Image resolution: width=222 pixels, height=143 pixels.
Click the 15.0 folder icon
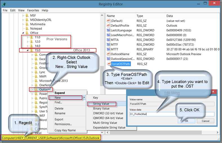(32, 50)
